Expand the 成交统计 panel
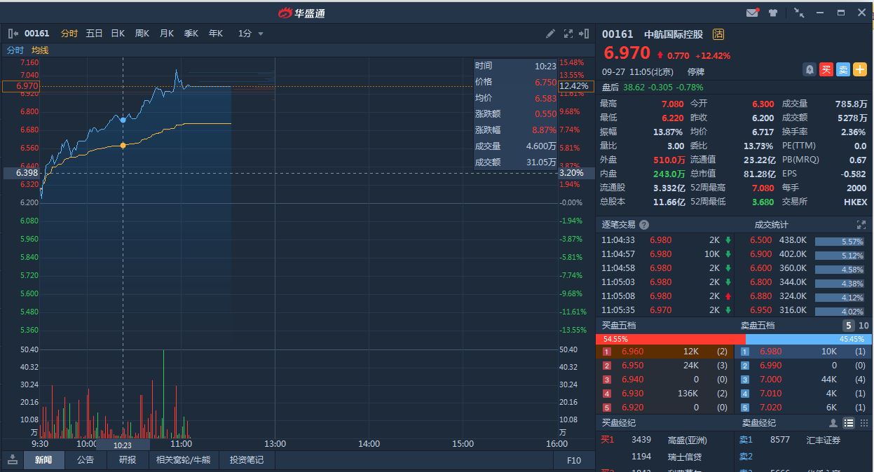This screenshot has width=874, height=472. point(861,225)
